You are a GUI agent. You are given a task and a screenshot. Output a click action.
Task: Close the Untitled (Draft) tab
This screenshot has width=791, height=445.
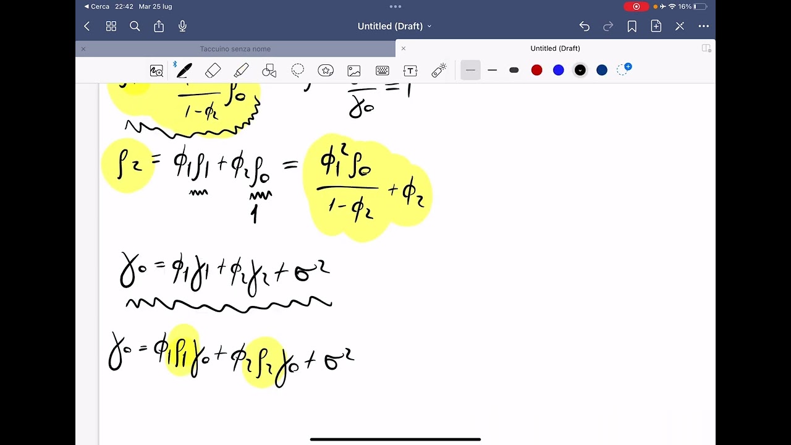404,48
